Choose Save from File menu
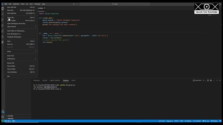This screenshot has height=125, width=223. (x=21, y=41)
